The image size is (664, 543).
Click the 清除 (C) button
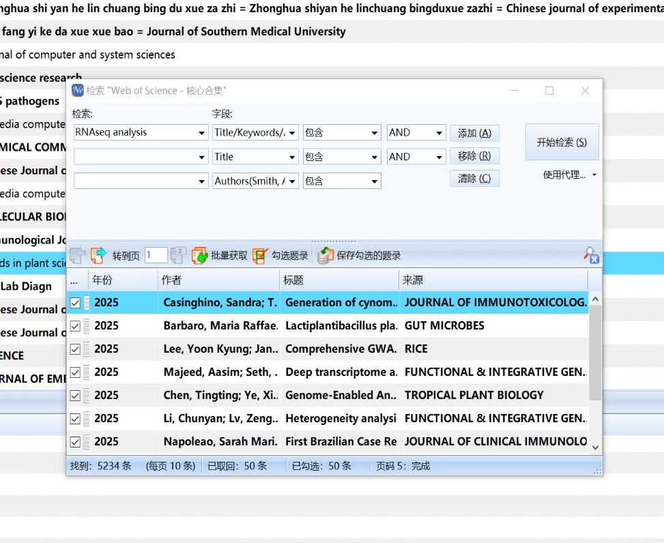click(x=474, y=179)
